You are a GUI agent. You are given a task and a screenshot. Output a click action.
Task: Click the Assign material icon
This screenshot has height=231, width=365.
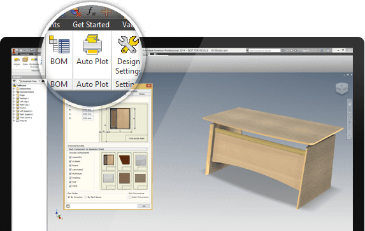[x=17, y=60]
